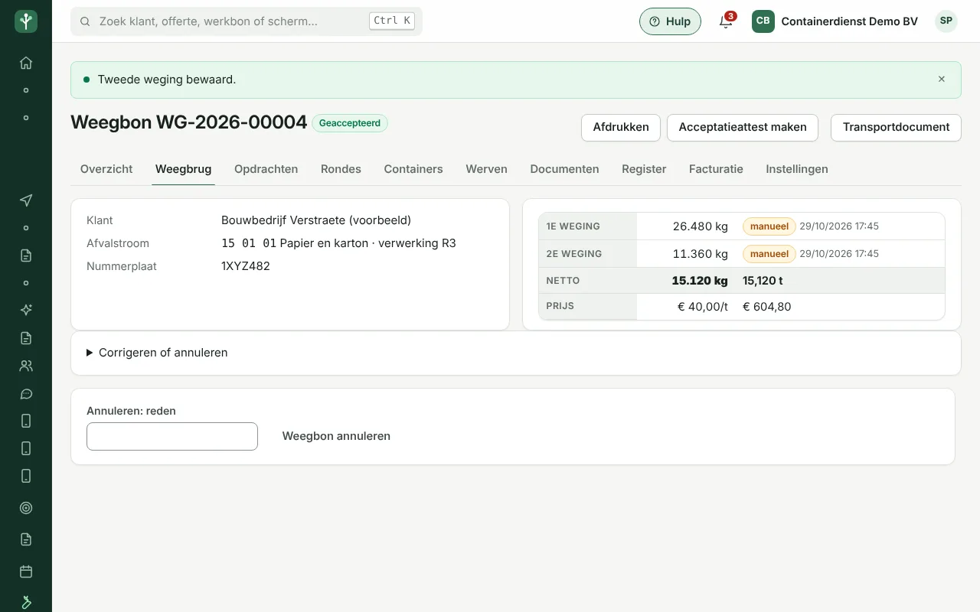Click the Afdrukken button

(621, 128)
